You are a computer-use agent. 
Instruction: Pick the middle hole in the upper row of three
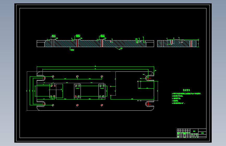point(77,76)
